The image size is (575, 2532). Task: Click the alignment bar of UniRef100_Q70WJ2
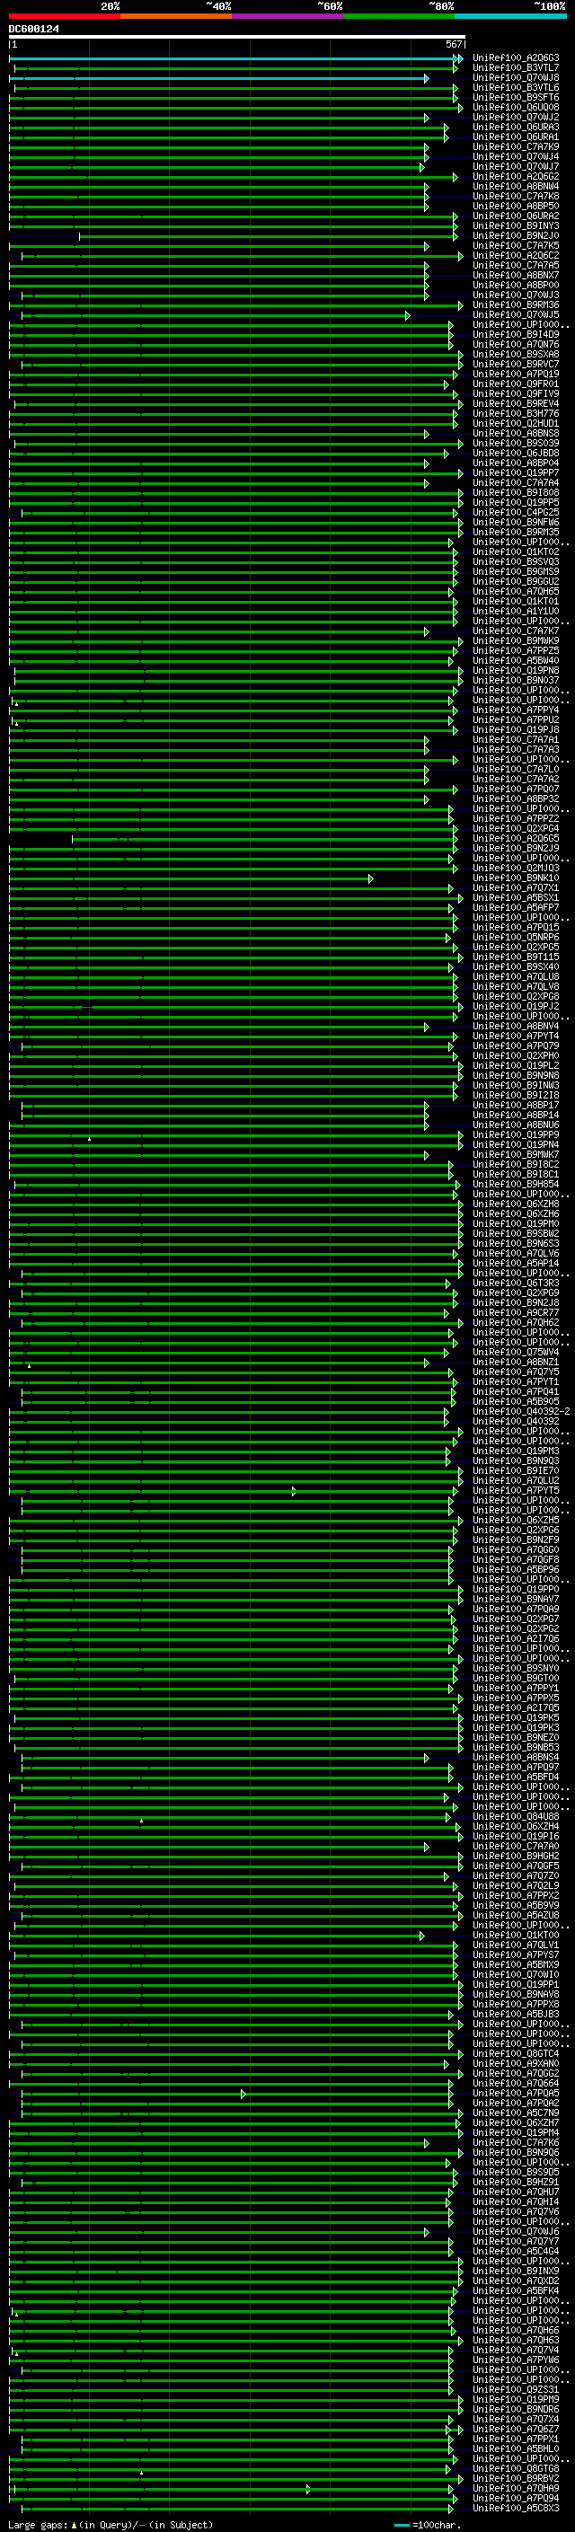pos(218,117)
